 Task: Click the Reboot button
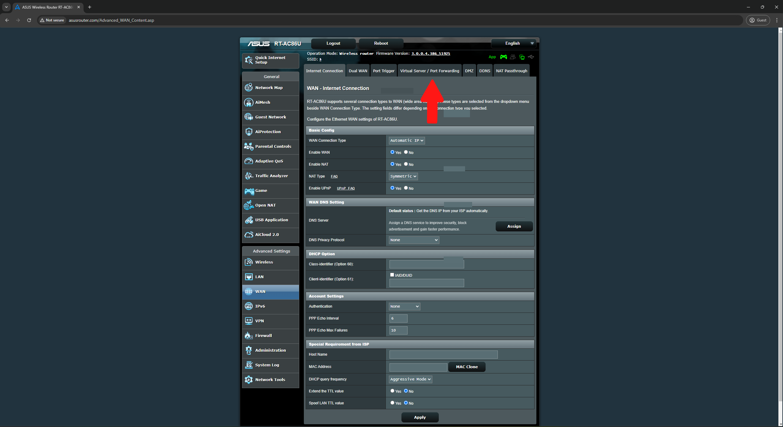[381, 43]
